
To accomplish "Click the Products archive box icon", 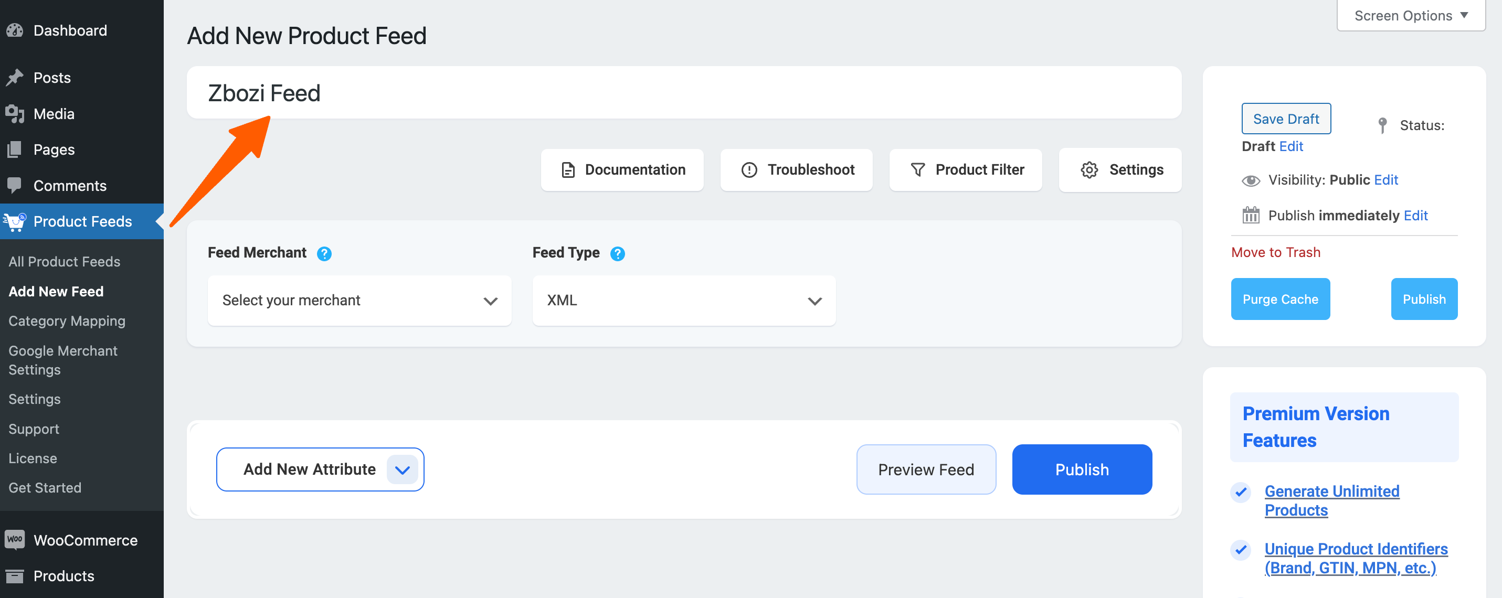I will [x=15, y=576].
